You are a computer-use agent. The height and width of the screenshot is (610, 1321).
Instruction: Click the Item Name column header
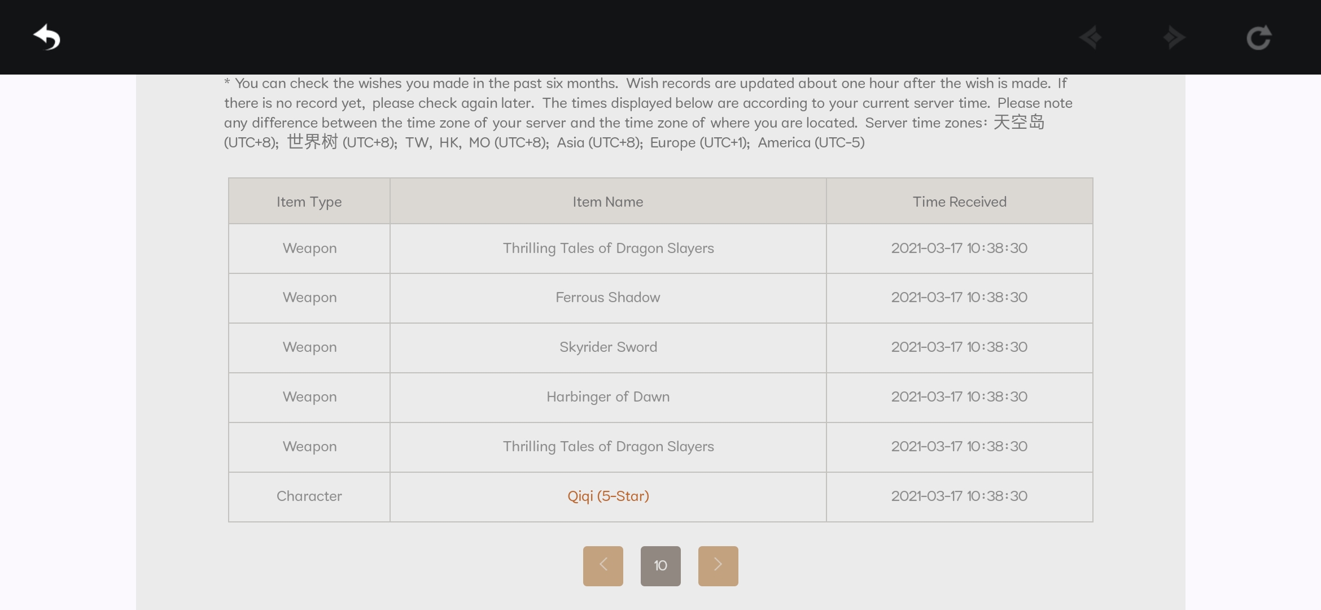tap(608, 202)
